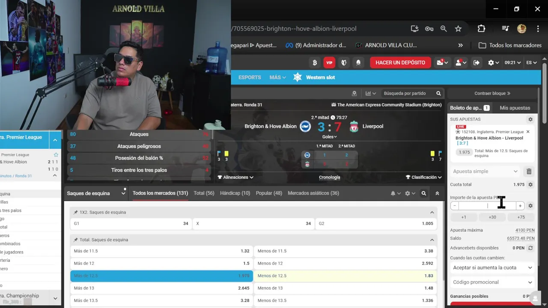Click the red VIP badge
This screenshot has width=548, height=308.
[x=329, y=62]
